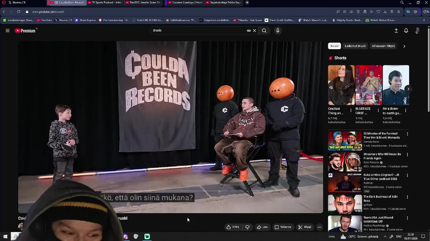Click the Comedy Burst channel name
Viewport: 430px width, 241px height.
[371, 142]
